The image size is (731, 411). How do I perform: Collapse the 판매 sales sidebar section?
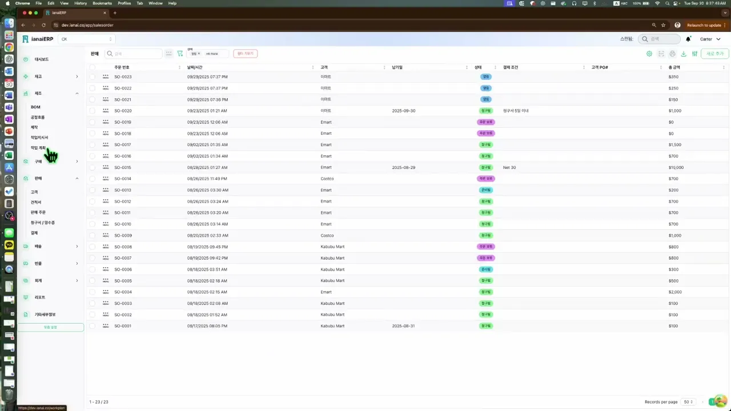[77, 178]
